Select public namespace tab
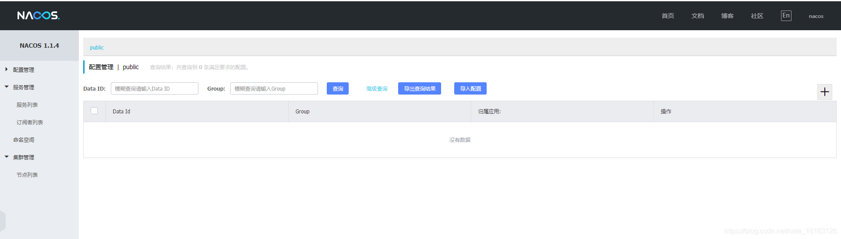Screen dimensions: 841x239 tap(97, 47)
